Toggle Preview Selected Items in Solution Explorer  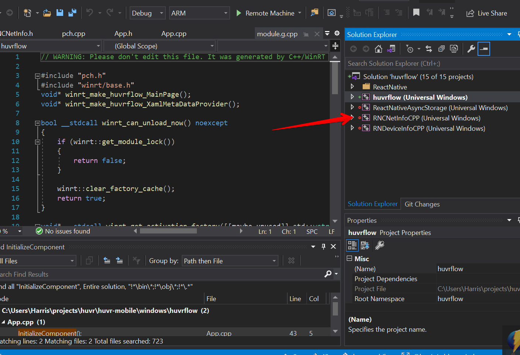pos(484,48)
